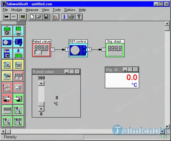The width and height of the screenshot is (171, 141).
Task: Open the Options menu
Action: (x=70, y=10)
